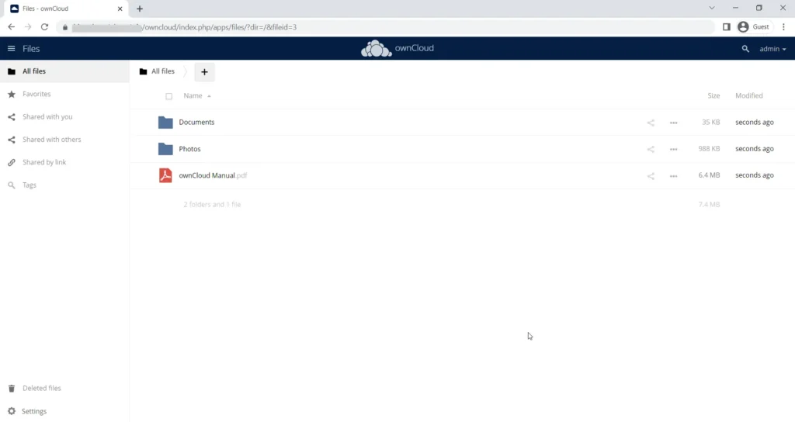795x422 pixels.
Task: Click the Documents row modified time
Action: coord(755,122)
